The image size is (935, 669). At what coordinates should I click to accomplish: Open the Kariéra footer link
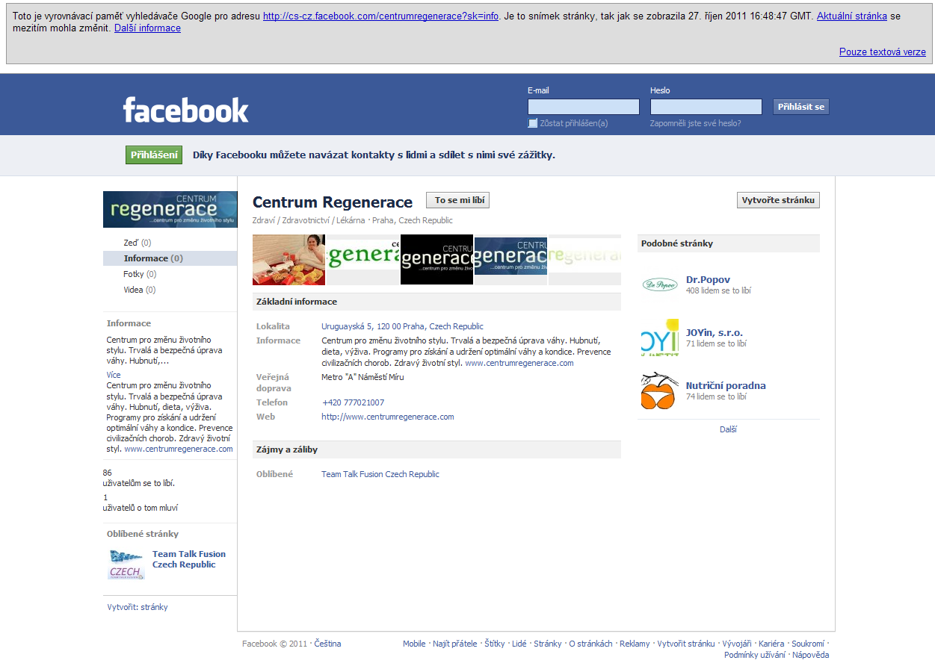click(x=771, y=644)
